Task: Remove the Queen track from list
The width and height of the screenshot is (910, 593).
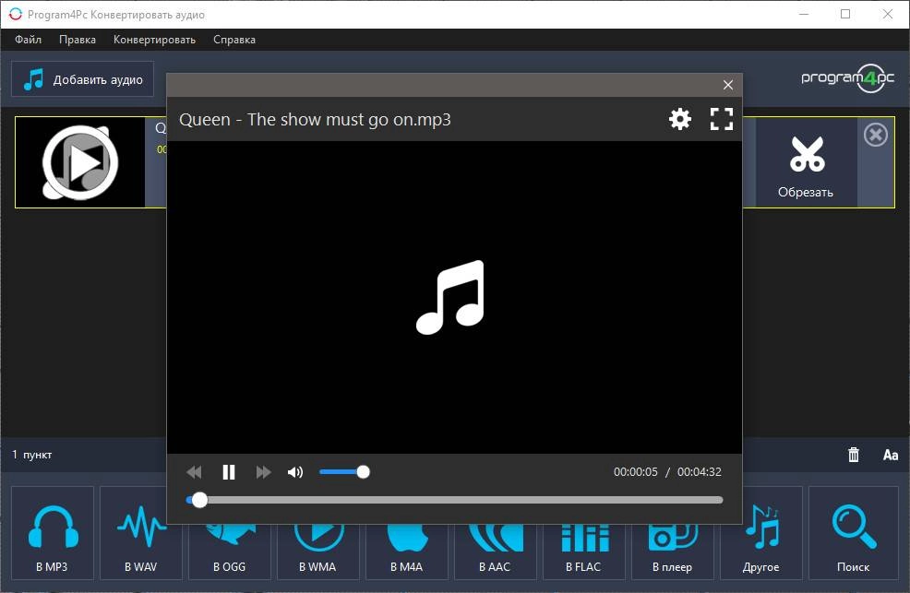Action: pyautogui.click(x=875, y=135)
